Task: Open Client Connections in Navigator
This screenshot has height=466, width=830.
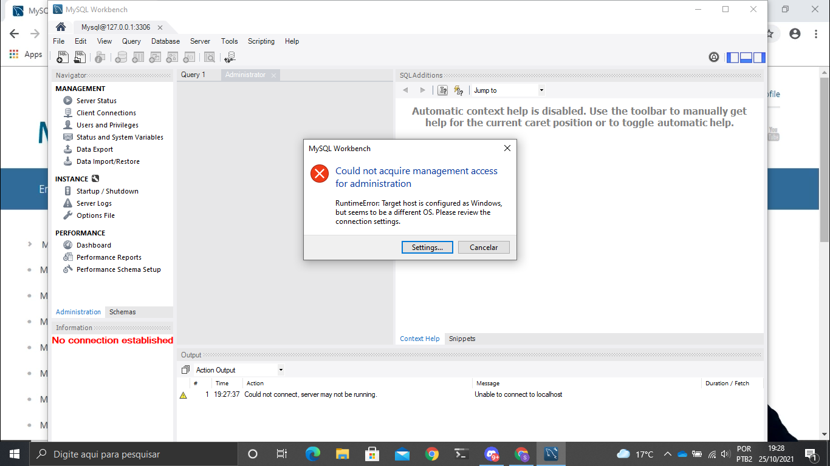Action: 106,113
